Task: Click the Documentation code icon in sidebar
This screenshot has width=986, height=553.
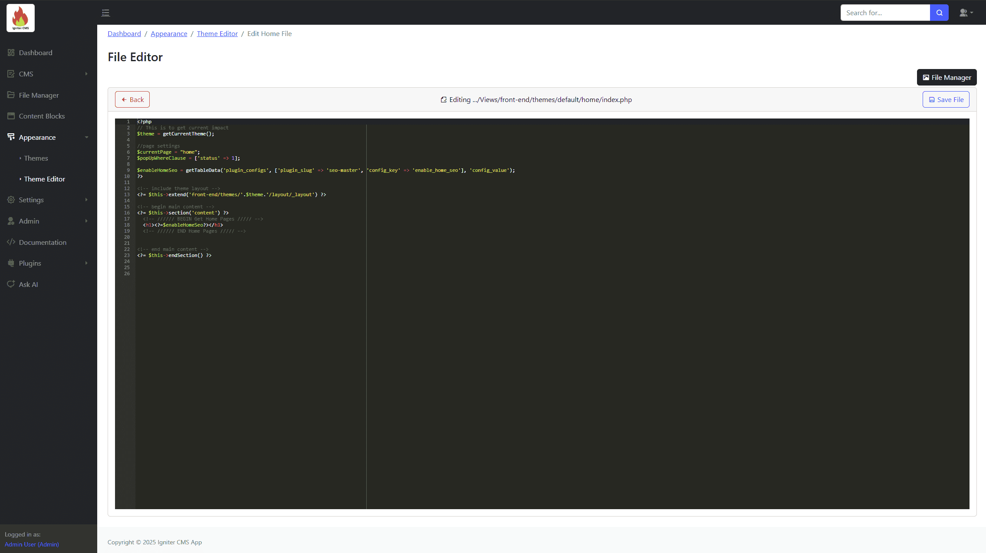Action: pyautogui.click(x=11, y=242)
